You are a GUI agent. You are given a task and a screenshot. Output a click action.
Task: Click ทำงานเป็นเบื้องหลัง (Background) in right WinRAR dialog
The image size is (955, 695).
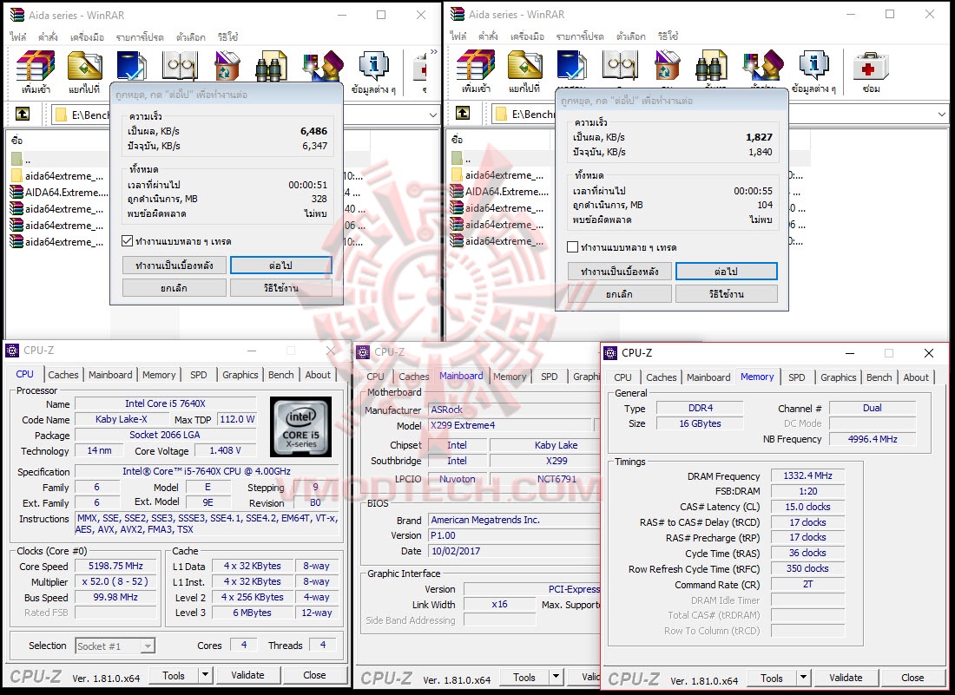pos(619,272)
